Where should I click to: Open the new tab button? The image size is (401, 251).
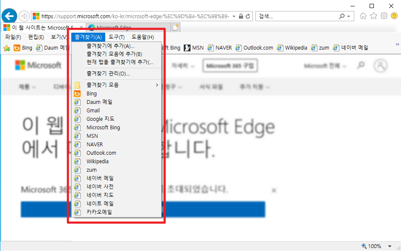coord(175,28)
